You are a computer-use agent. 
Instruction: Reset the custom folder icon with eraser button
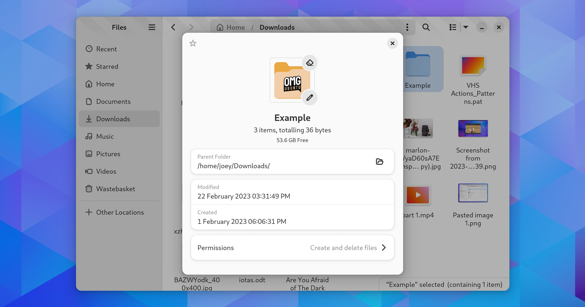coord(310,63)
